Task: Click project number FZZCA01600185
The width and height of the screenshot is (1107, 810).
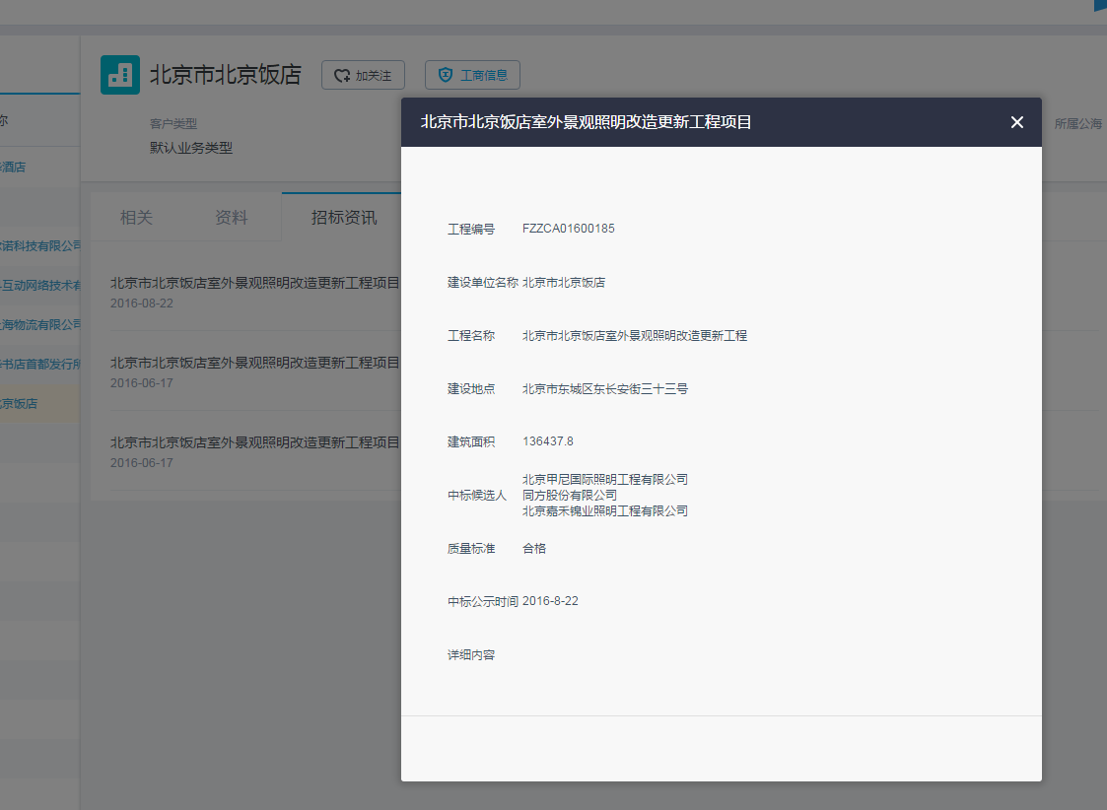Action: click(569, 229)
